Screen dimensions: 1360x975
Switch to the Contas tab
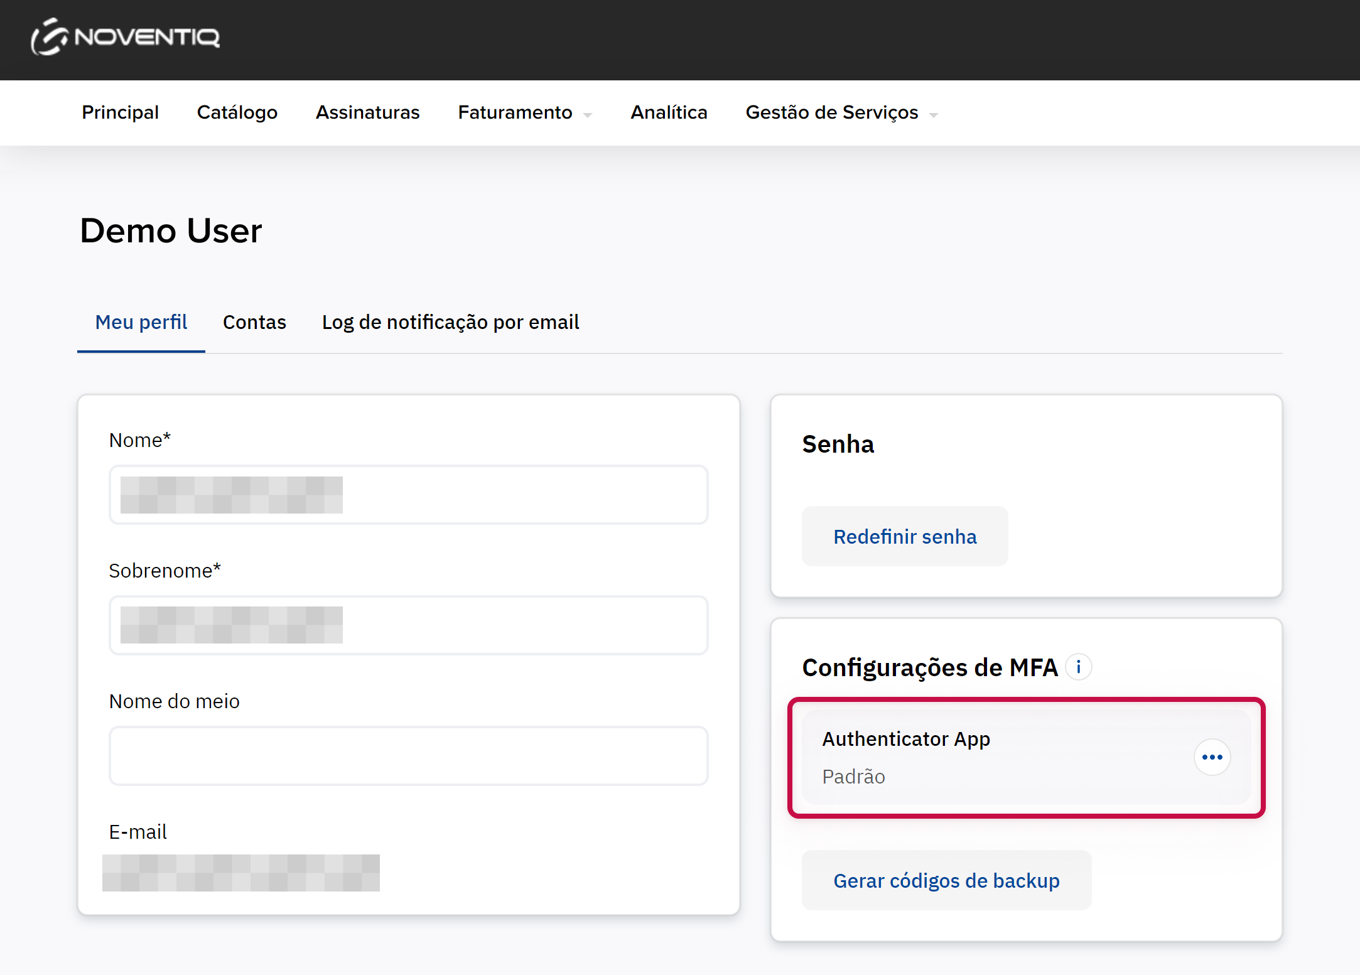pos(254,322)
